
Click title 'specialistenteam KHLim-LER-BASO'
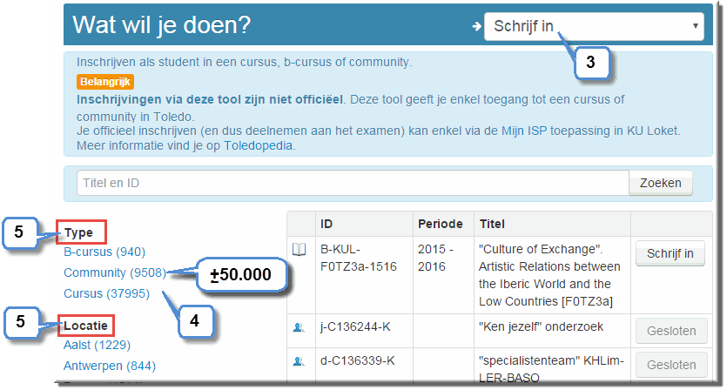click(x=551, y=369)
